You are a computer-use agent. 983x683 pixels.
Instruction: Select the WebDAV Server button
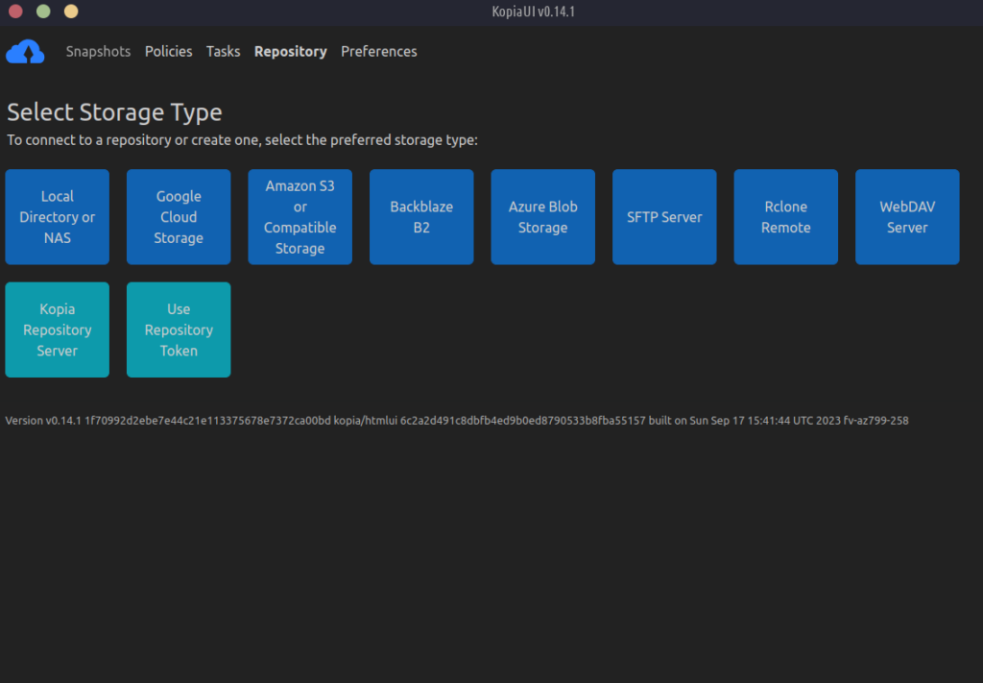click(x=907, y=217)
